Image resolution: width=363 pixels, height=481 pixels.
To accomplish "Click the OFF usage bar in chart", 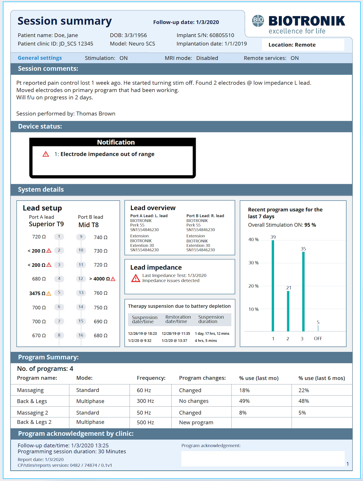I will [x=318, y=328].
